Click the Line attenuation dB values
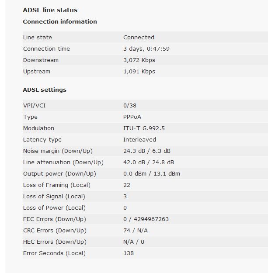The width and height of the screenshot is (268, 273). 149,162
